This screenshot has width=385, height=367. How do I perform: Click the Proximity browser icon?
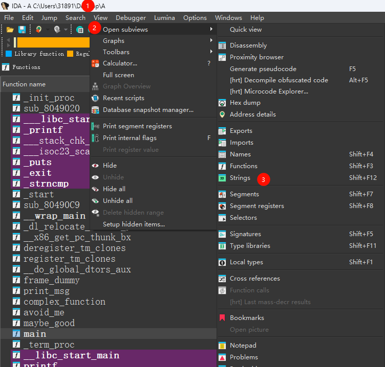point(222,57)
